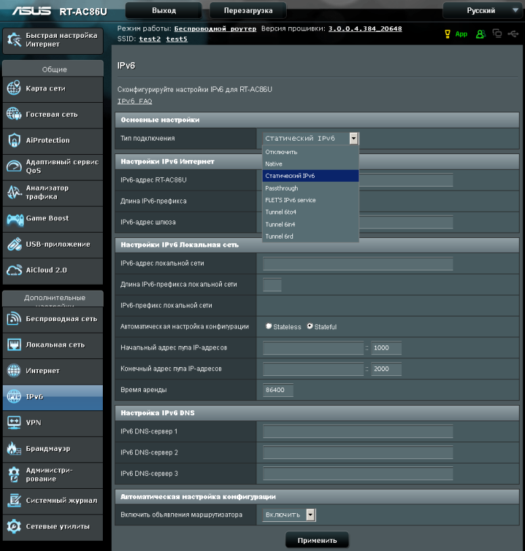Choose Passthrough connection type option
525x551 pixels.
pos(311,188)
